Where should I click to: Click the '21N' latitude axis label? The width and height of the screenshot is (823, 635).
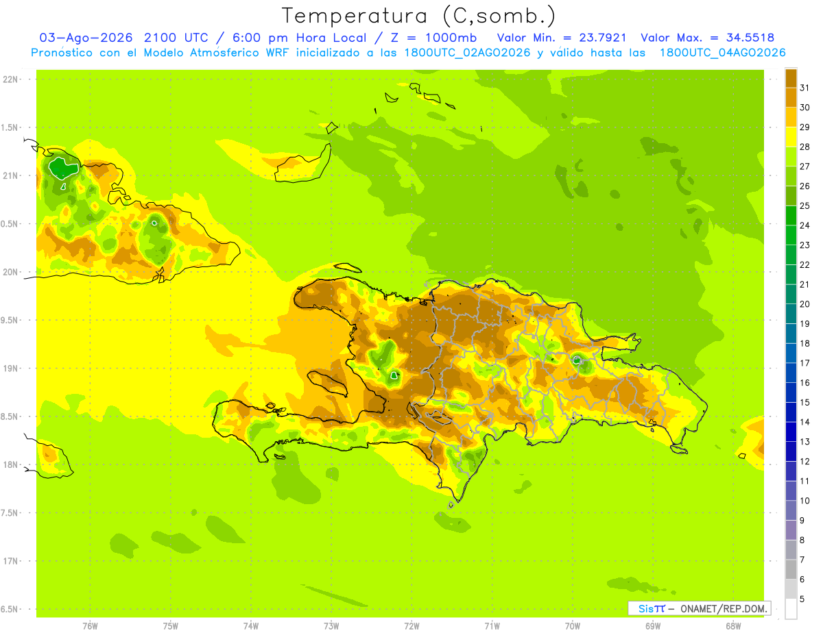coord(11,176)
